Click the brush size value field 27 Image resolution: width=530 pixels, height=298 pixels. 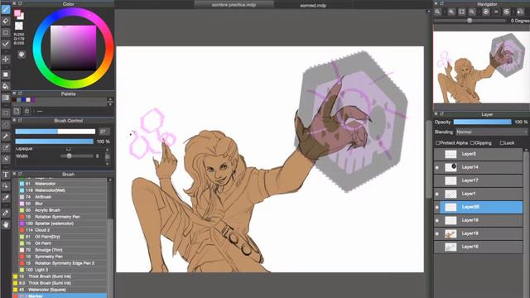[104, 132]
